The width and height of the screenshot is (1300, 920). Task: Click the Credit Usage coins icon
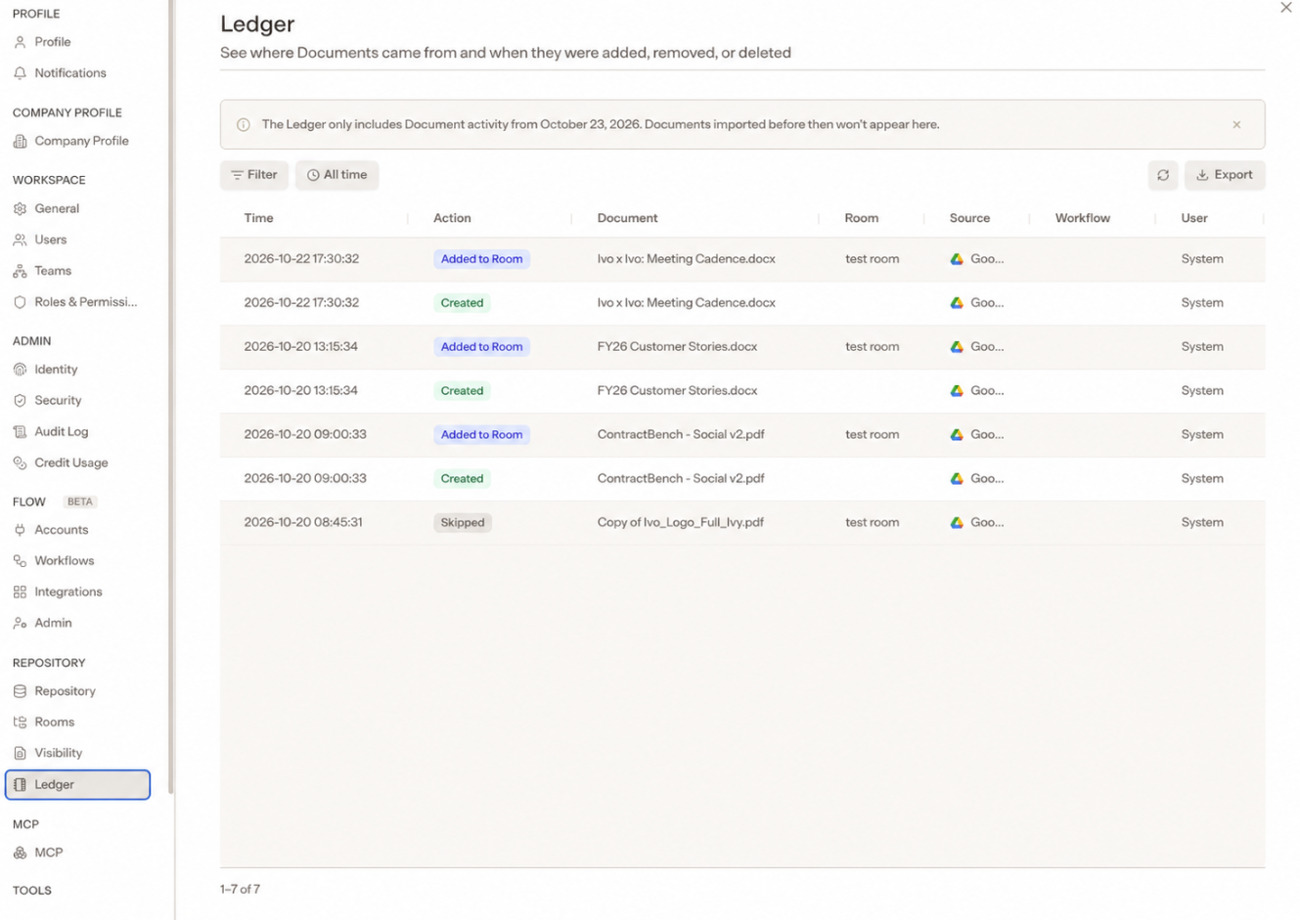pos(20,463)
